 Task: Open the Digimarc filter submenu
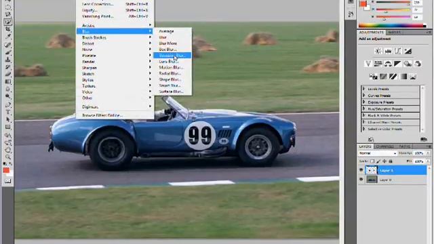pos(115,107)
